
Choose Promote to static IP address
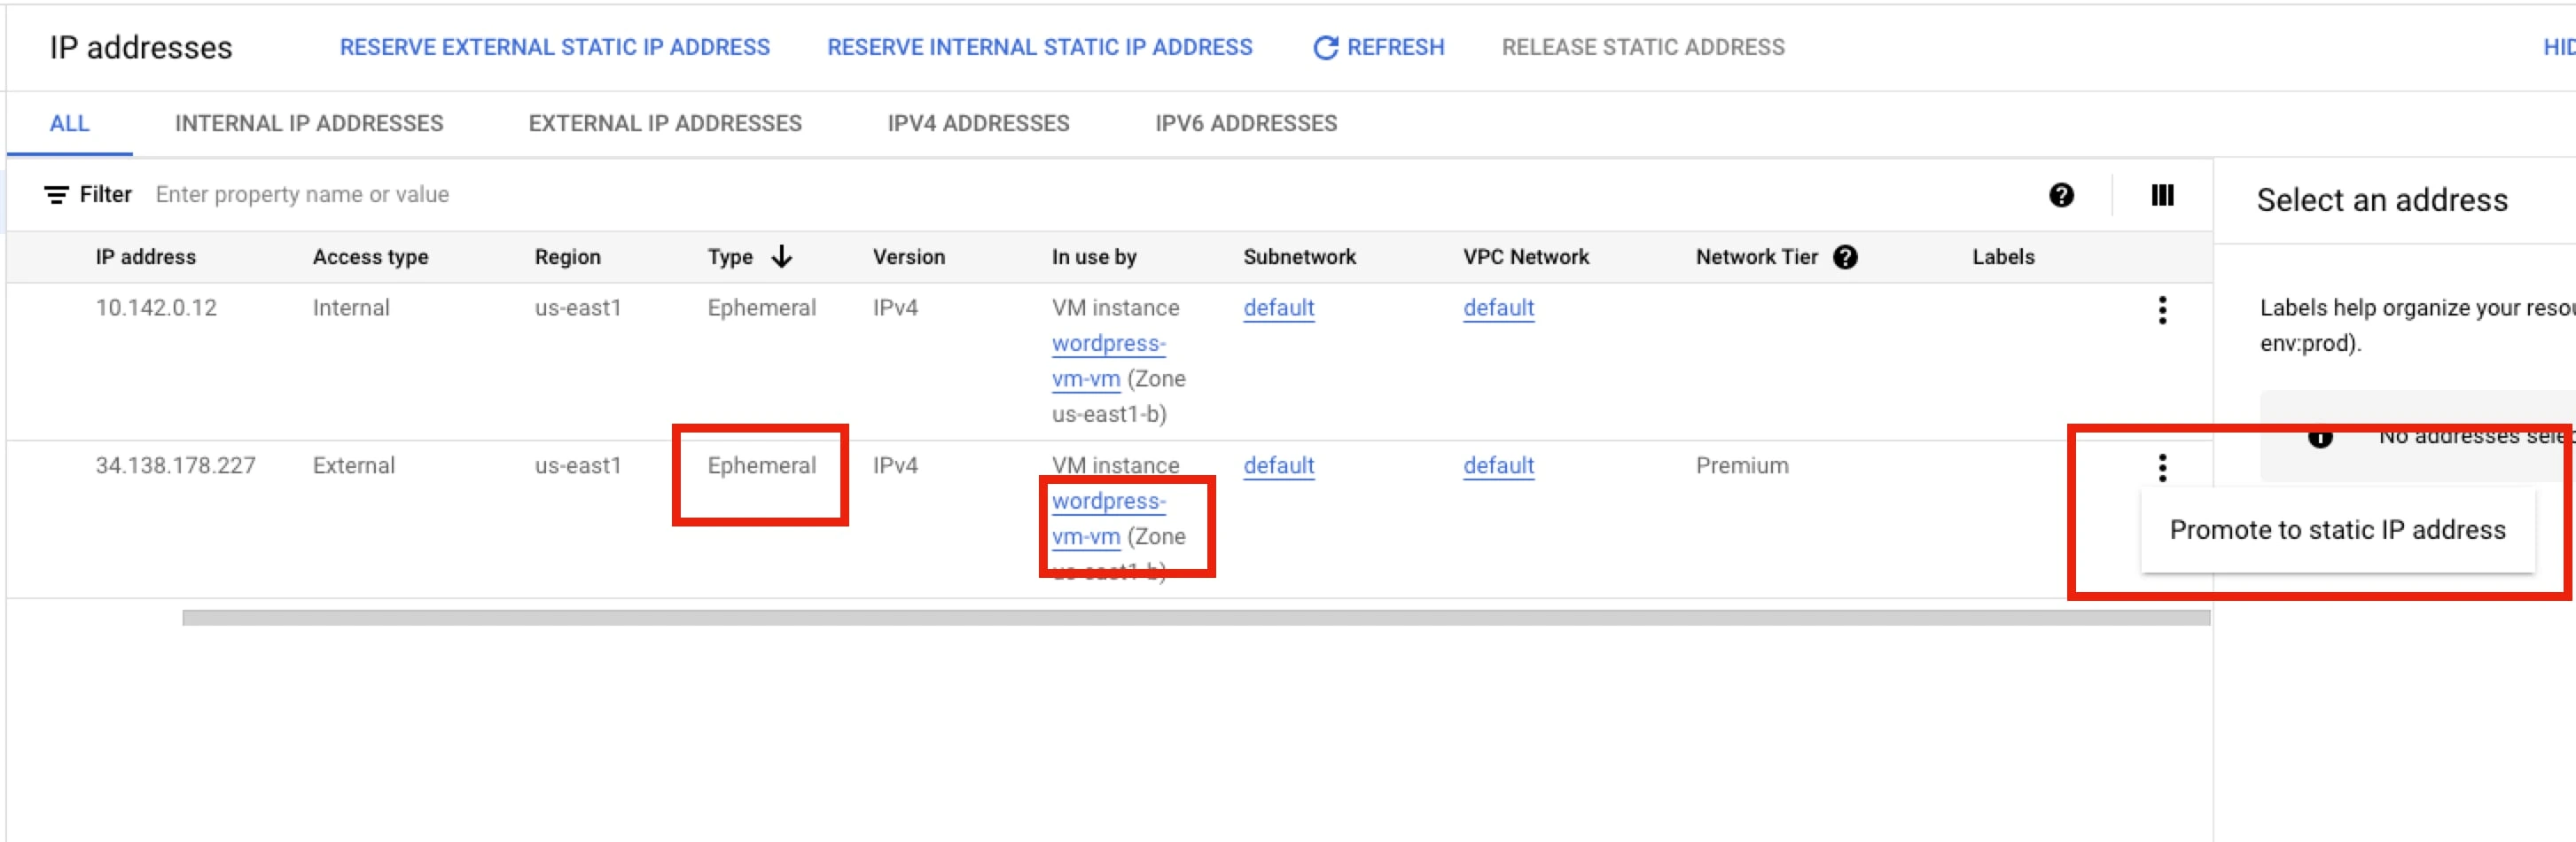click(2337, 530)
